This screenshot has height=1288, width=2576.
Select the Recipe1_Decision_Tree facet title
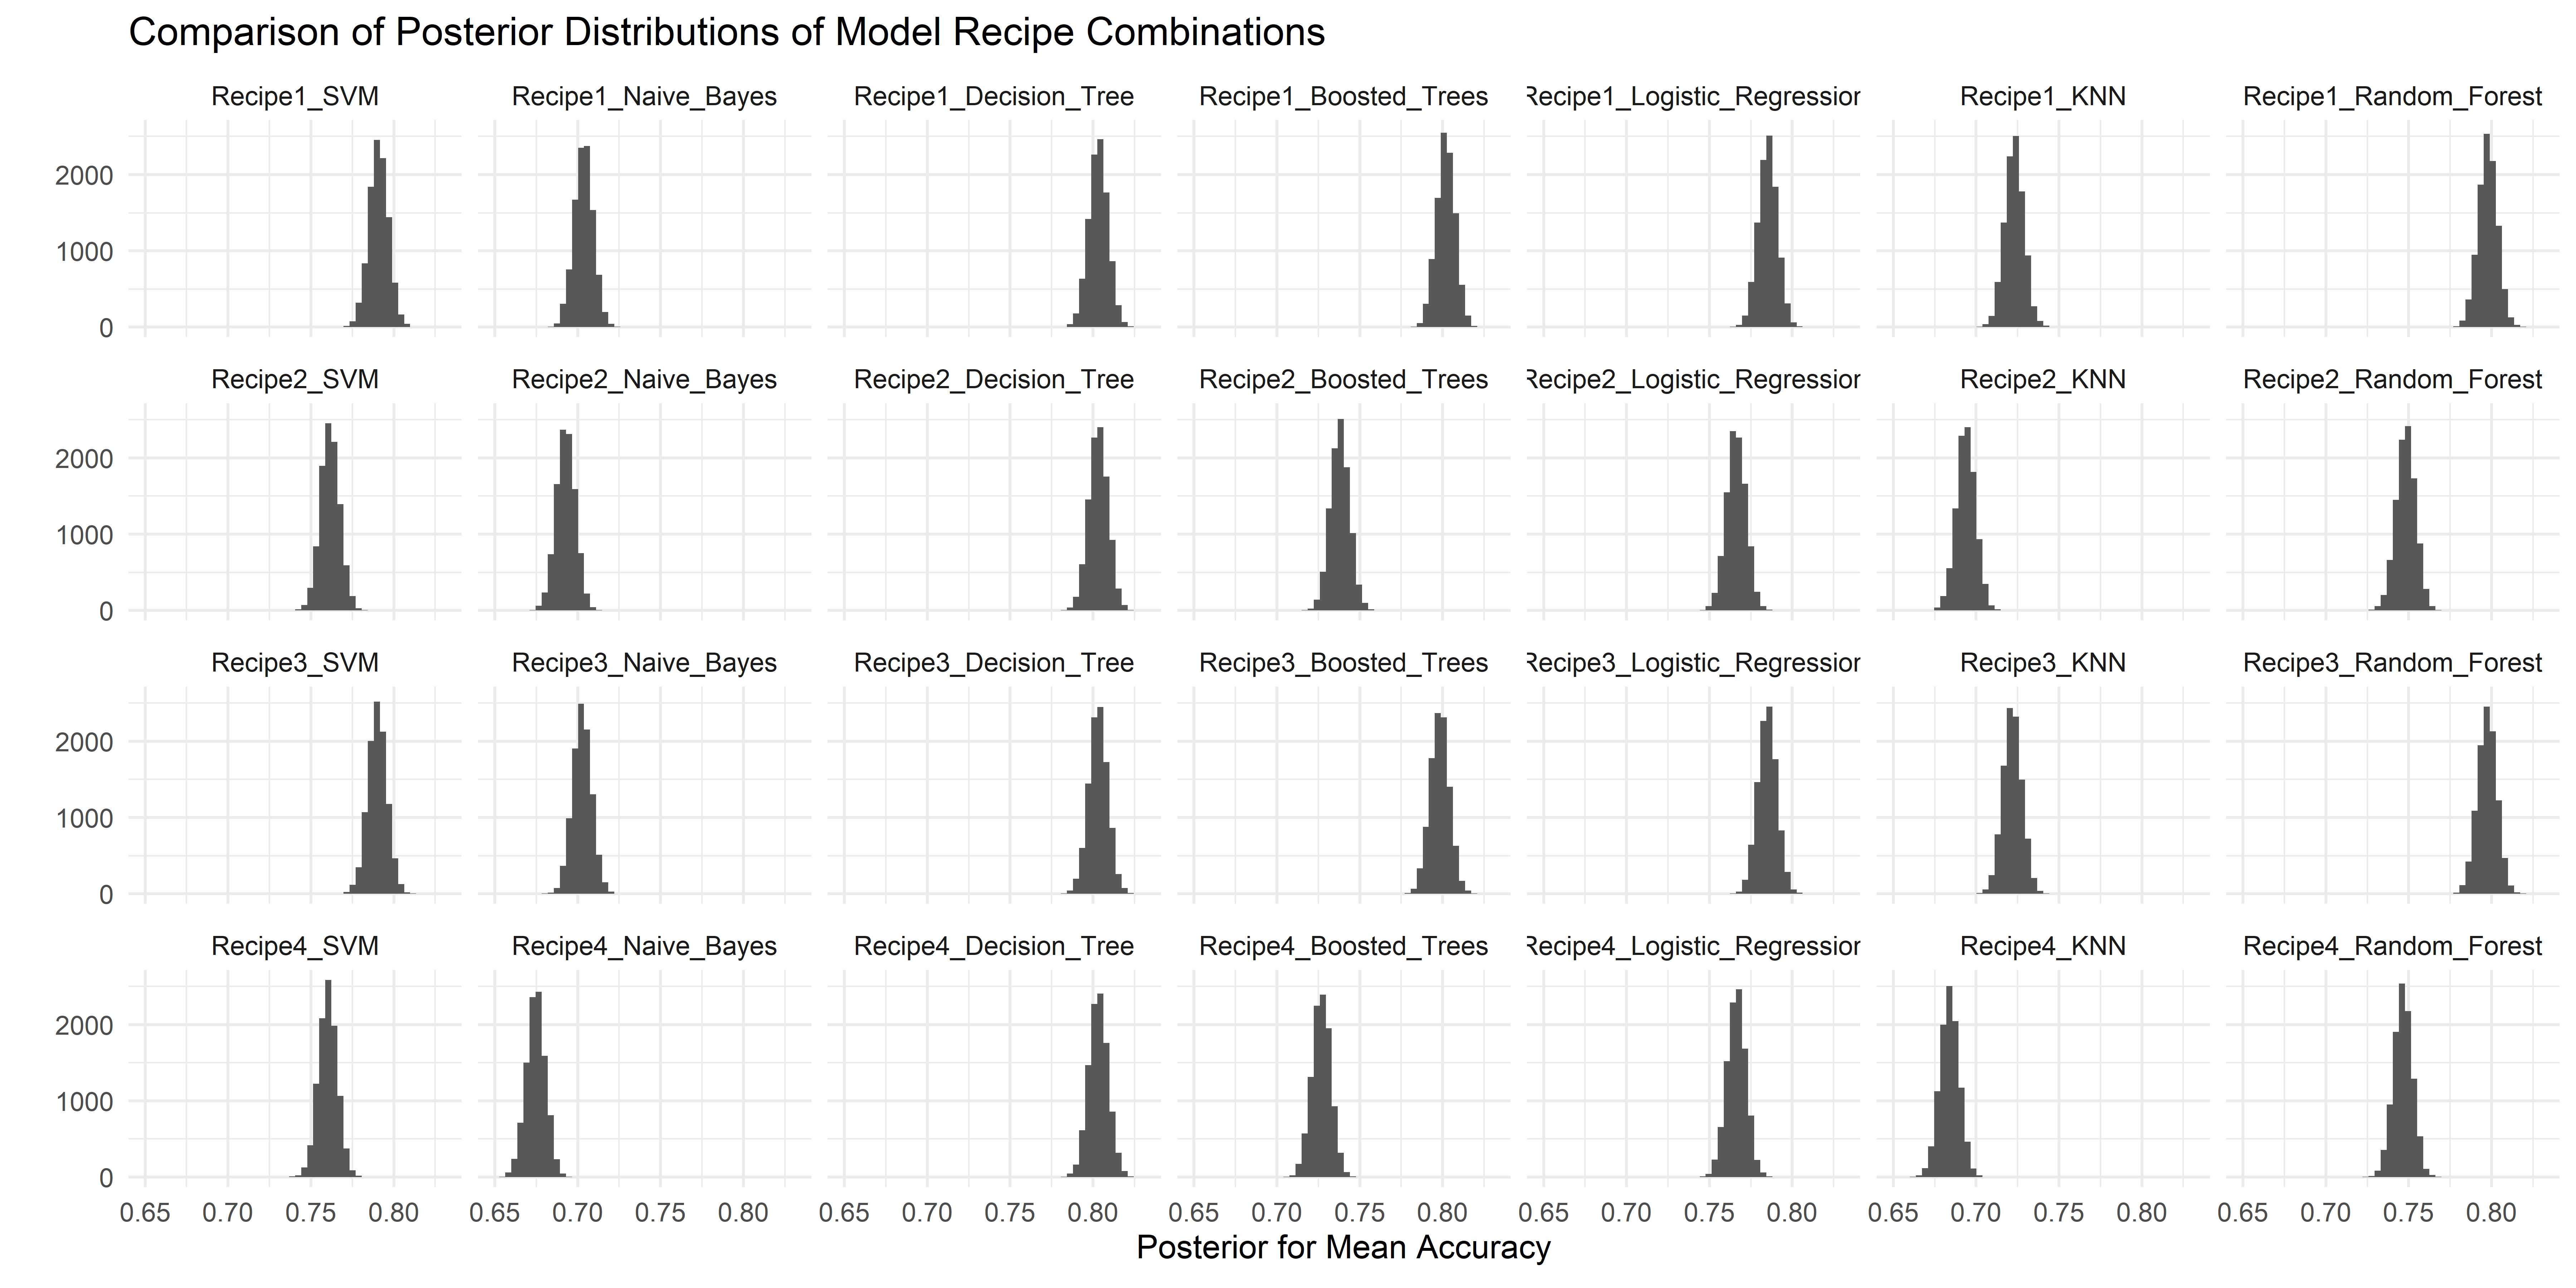(994, 97)
